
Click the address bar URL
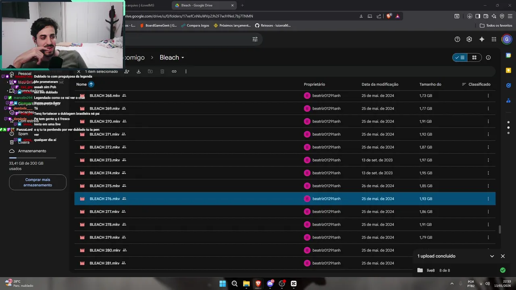click(x=189, y=16)
